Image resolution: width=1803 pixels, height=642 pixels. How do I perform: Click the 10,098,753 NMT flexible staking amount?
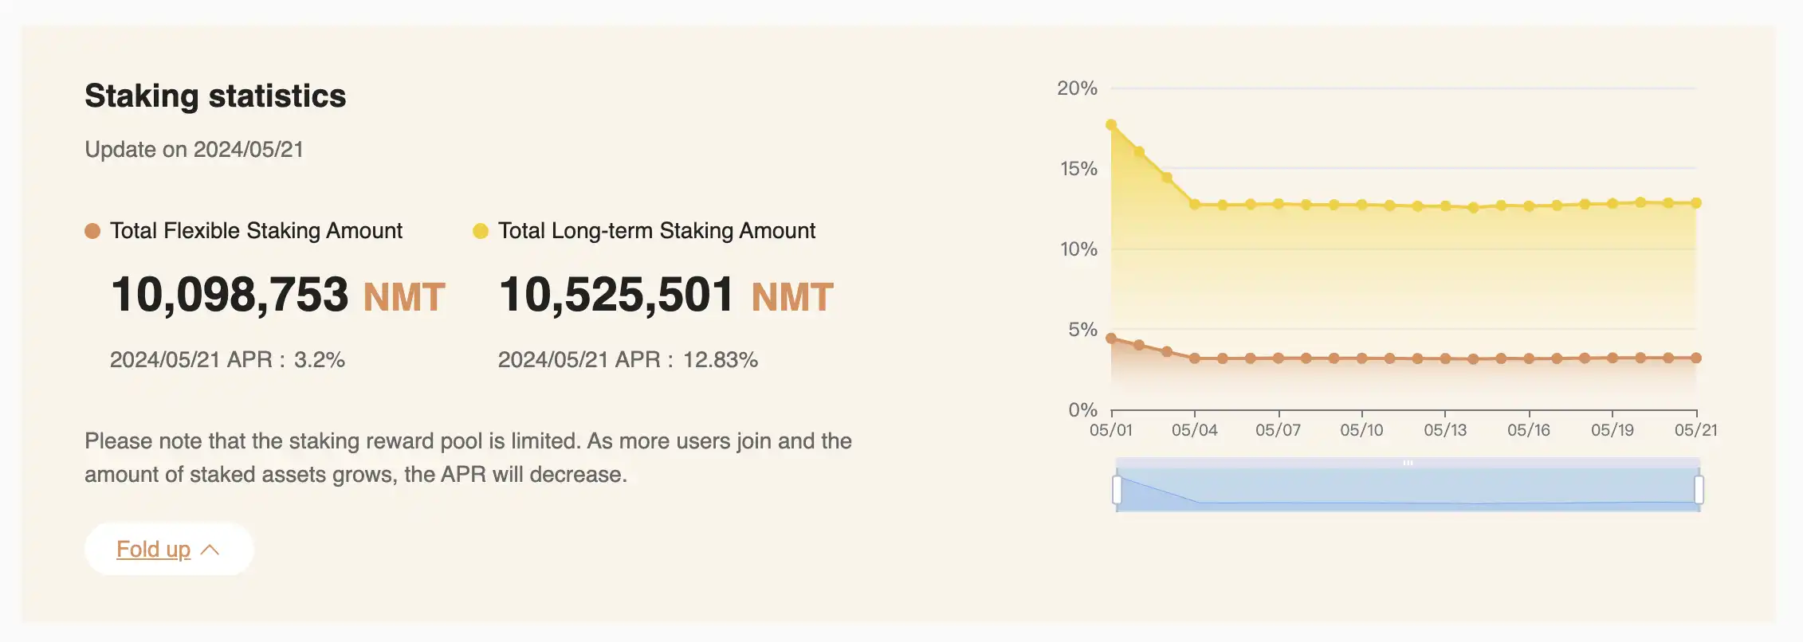click(277, 296)
